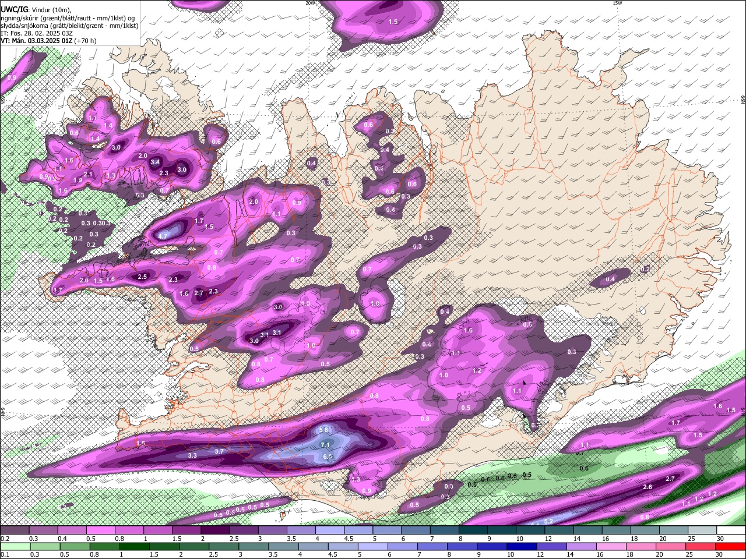Select lower legend swatch starting at 7

point(431,547)
